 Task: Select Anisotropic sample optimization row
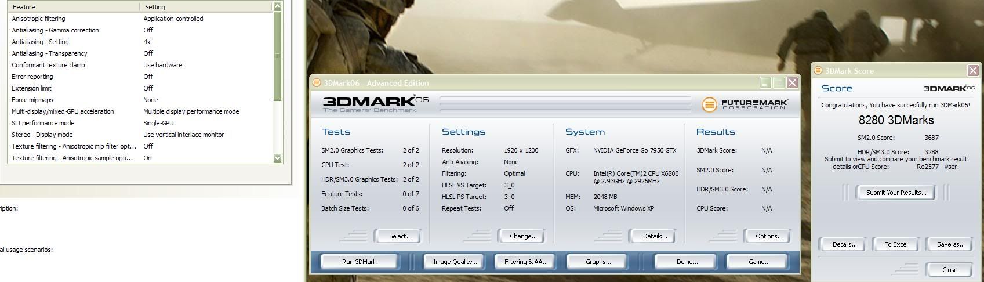[x=139, y=158]
